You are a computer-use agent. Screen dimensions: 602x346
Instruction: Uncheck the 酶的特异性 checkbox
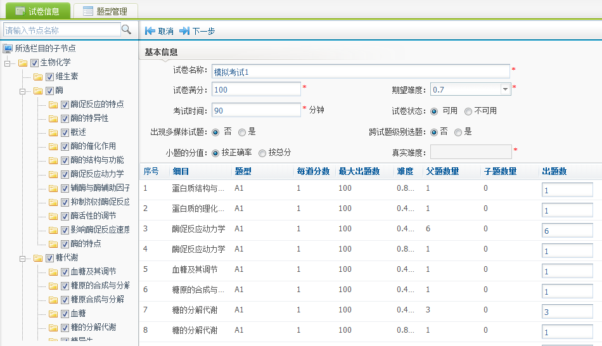(65, 119)
